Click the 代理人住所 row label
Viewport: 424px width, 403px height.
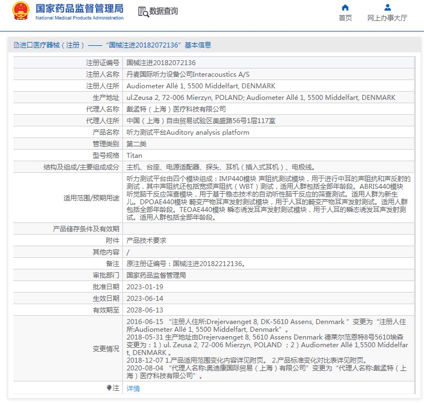(103, 121)
